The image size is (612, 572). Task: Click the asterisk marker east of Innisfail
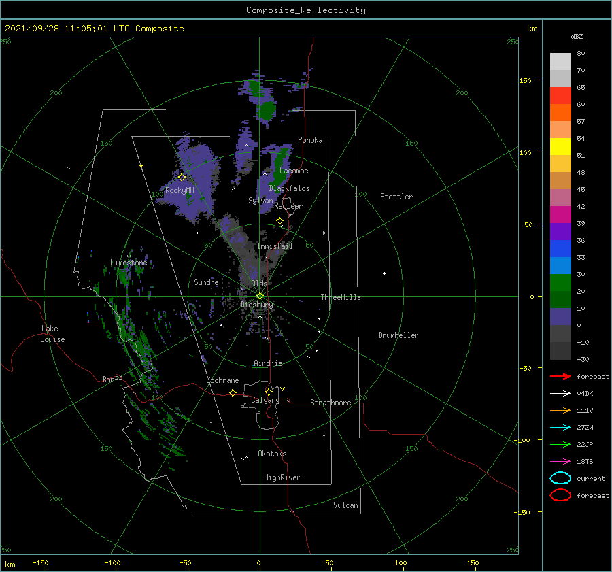click(x=323, y=233)
